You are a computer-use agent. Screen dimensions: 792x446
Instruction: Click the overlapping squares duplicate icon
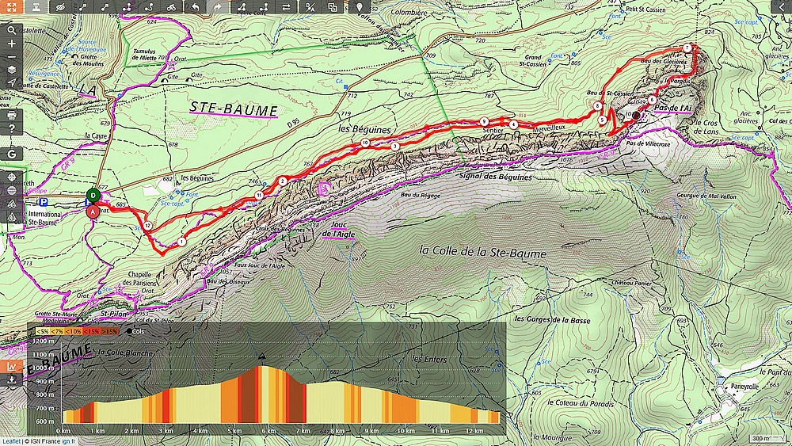coord(333,6)
